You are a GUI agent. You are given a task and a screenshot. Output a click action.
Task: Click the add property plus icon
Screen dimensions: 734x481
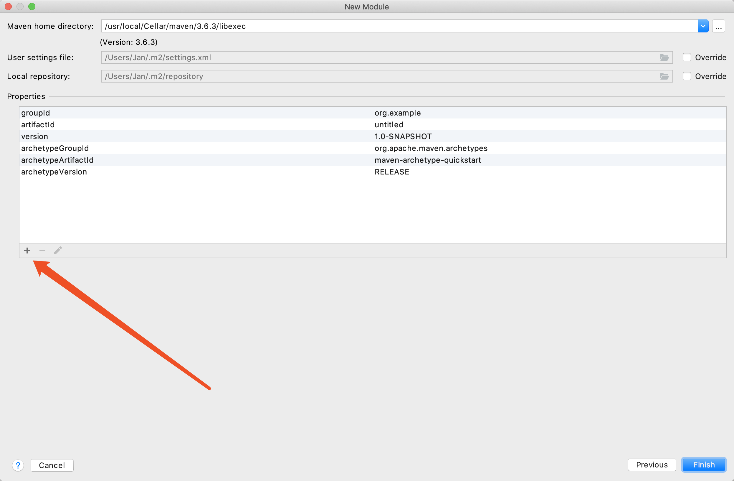tap(27, 251)
